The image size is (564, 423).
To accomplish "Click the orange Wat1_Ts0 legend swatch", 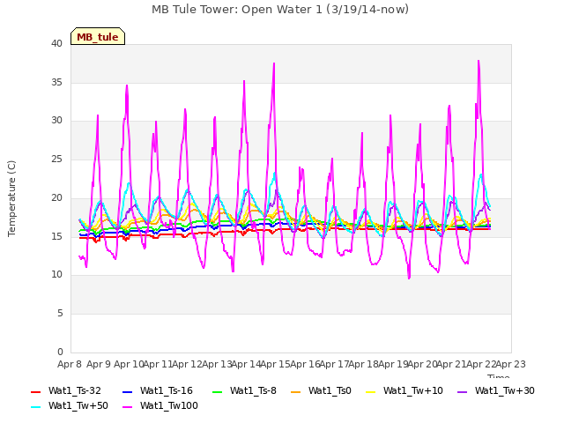I will [296, 391].
